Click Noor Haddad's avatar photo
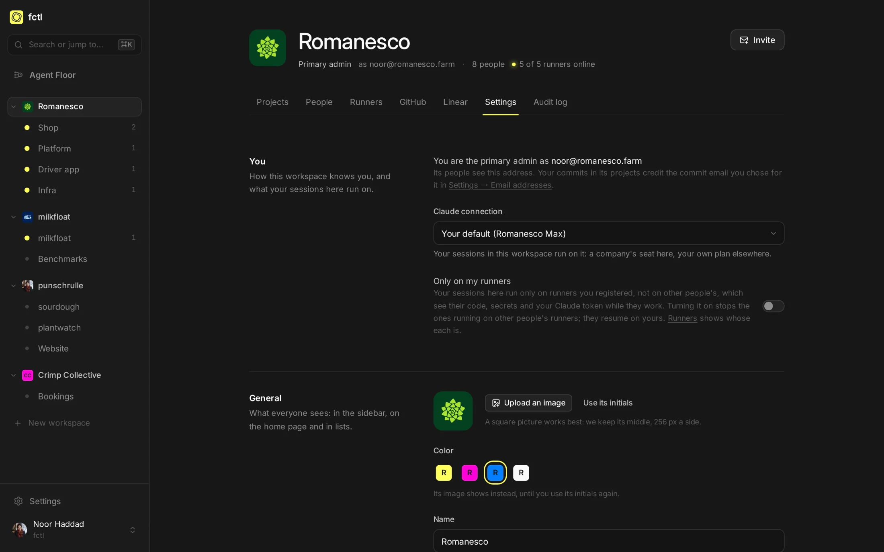Image resolution: width=884 pixels, height=552 pixels. click(20, 530)
